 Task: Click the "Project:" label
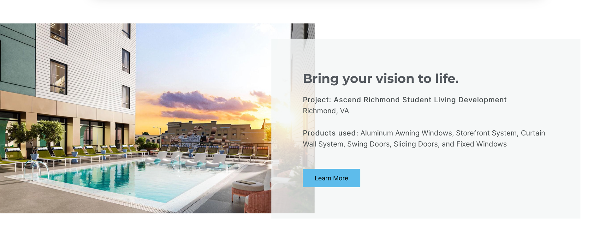pos(317,100)
